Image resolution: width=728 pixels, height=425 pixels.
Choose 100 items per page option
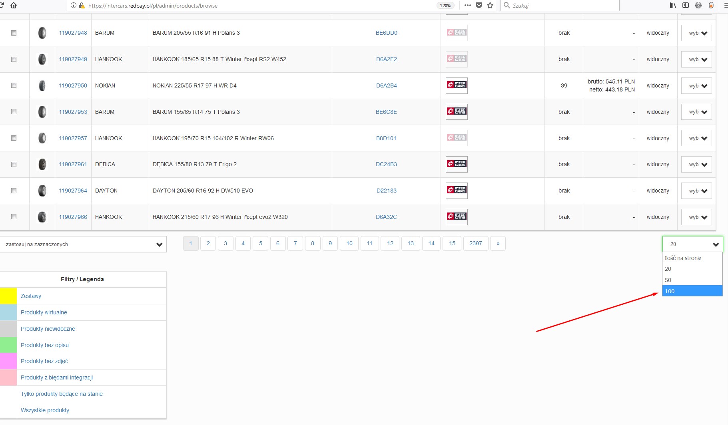coord(692,291)
